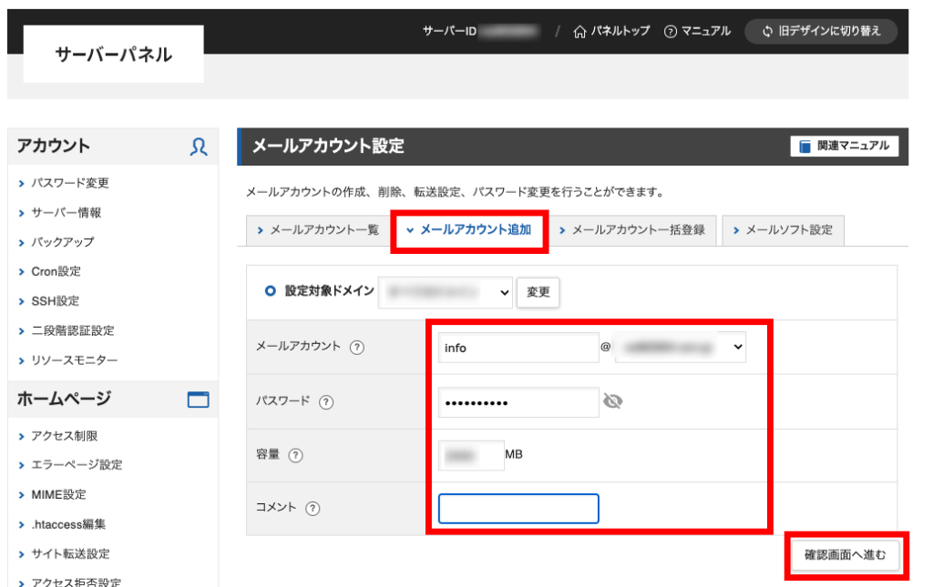Toggle password visibility eye icon
Viewport: 933px width, 587px height.
point(613,401)
